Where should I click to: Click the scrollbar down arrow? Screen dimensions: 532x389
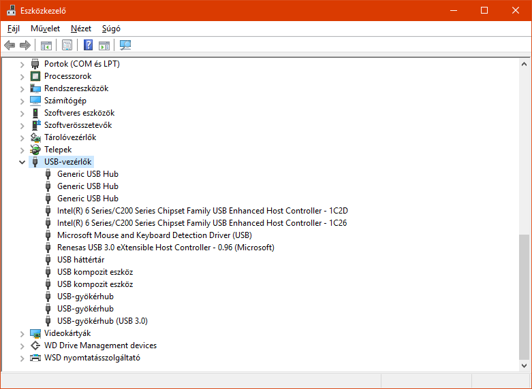524,366
